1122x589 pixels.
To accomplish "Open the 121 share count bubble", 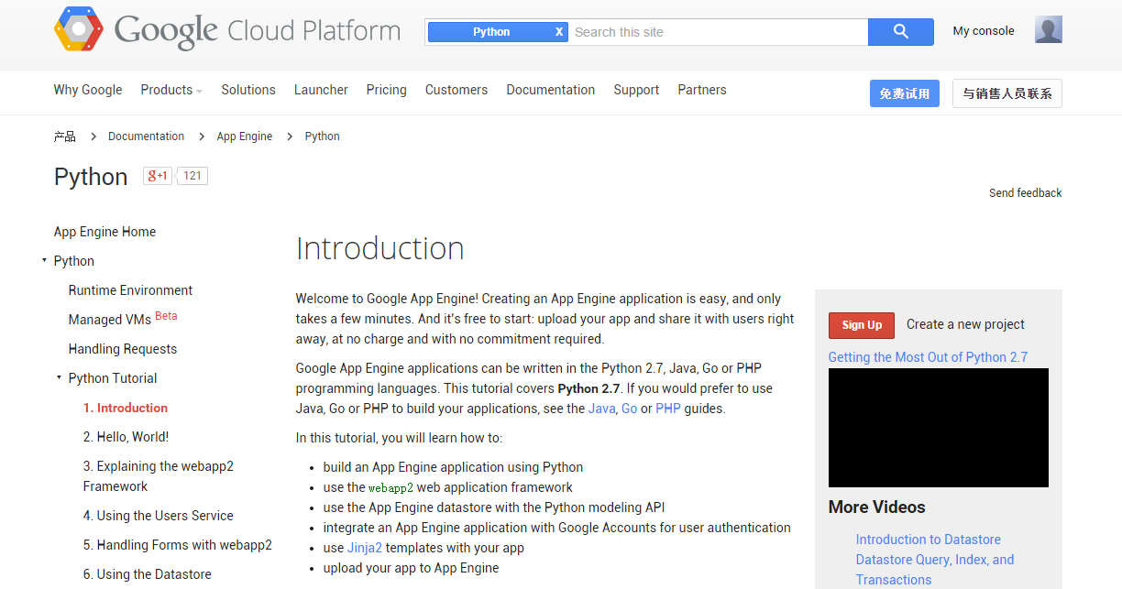I will (192, 176).
